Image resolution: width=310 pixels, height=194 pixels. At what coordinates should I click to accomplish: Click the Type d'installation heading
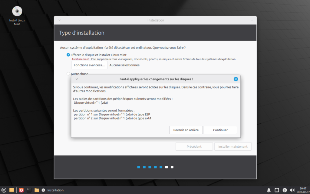(82, 33)
